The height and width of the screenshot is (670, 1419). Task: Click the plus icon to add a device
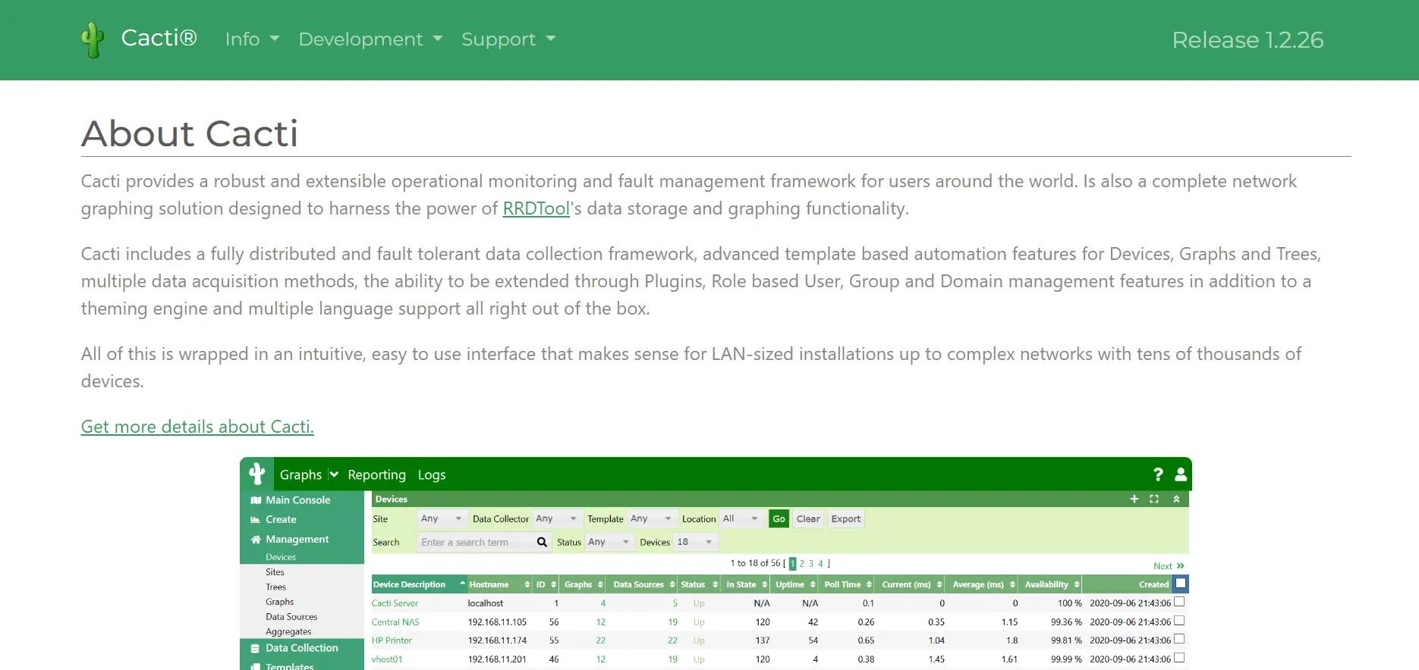point(1134,499)
